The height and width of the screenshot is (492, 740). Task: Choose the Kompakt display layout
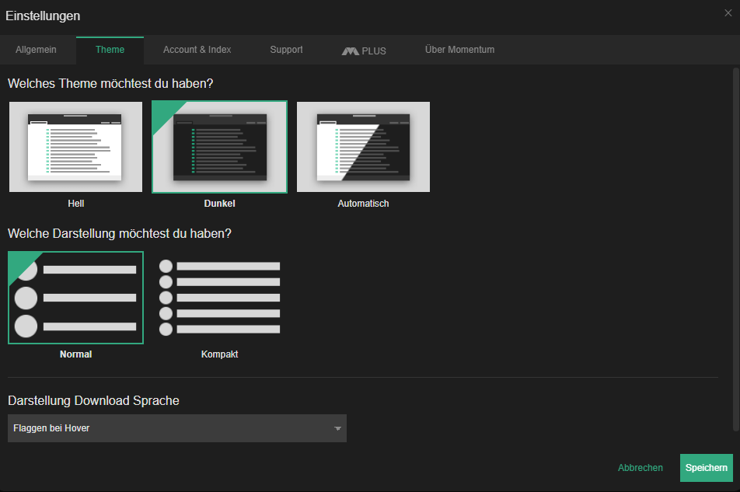[x=219, y=297]
